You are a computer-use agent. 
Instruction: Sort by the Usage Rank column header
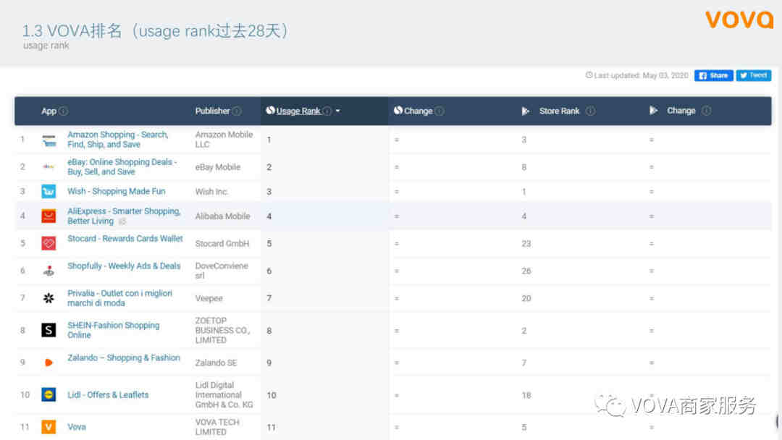[298, 111]
